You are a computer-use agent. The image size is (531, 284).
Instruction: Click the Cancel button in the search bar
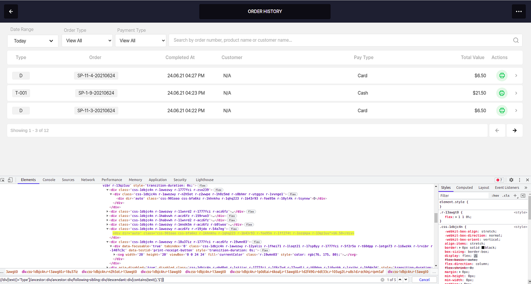point(424,279)
